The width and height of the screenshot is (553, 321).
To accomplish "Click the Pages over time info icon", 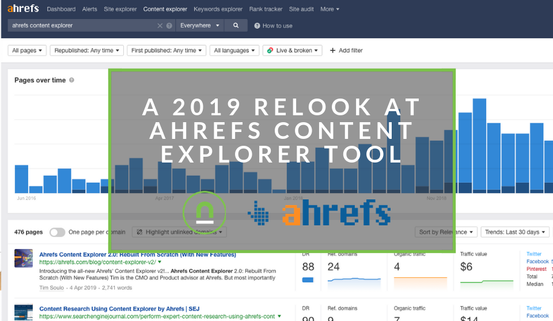I will (71, 80).
